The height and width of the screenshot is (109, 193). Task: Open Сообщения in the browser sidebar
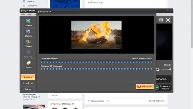tap(32, 6)
